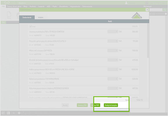
Task: Click the vertical scrollbar of the product list
Action: click(148, 41)
